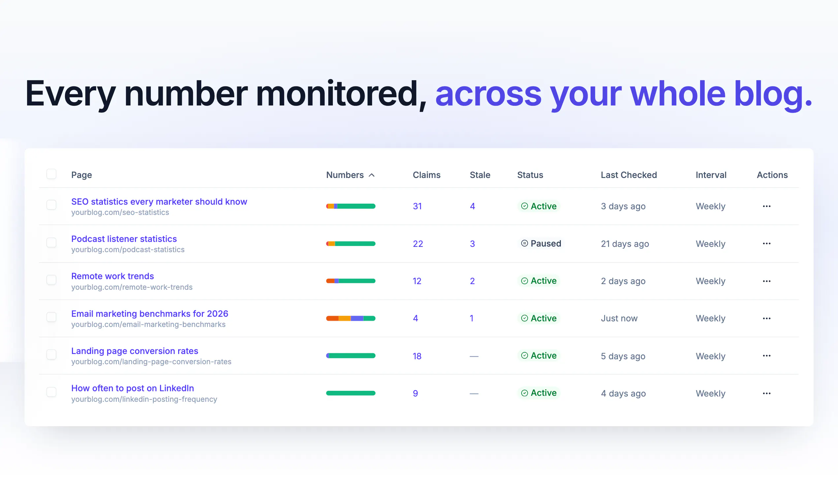The image size is (838, 501).
Task: Check the Landing page conversion rates checkbox
Action: coord(51,354)
